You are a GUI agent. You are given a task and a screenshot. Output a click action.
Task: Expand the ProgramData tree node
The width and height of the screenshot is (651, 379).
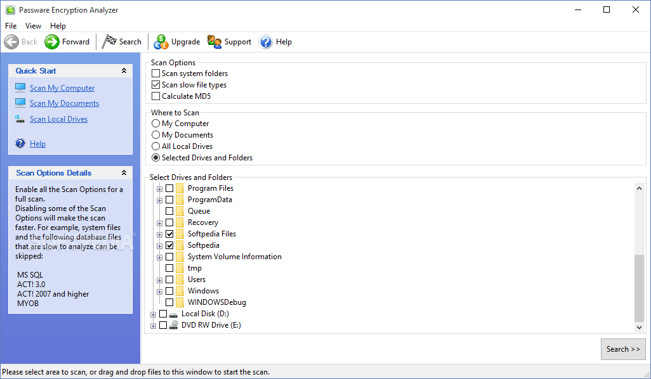(x=159, y=200)
